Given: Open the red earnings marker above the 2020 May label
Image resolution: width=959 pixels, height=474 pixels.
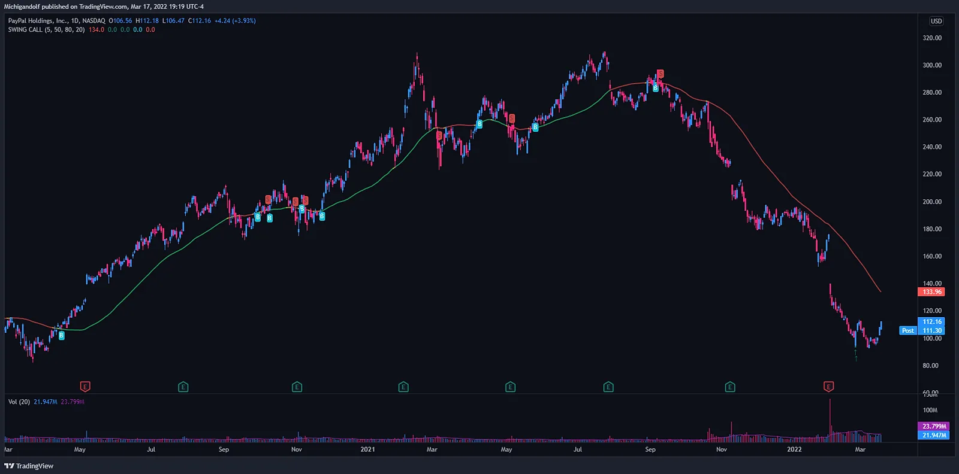Looking at the screenshot, I should click(85, 387).
